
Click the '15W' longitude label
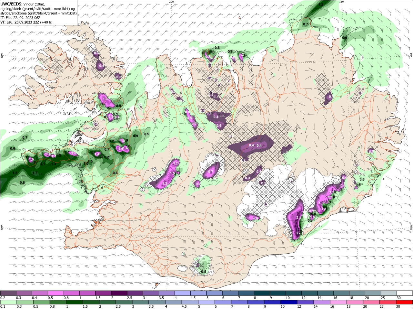[342, 2]
